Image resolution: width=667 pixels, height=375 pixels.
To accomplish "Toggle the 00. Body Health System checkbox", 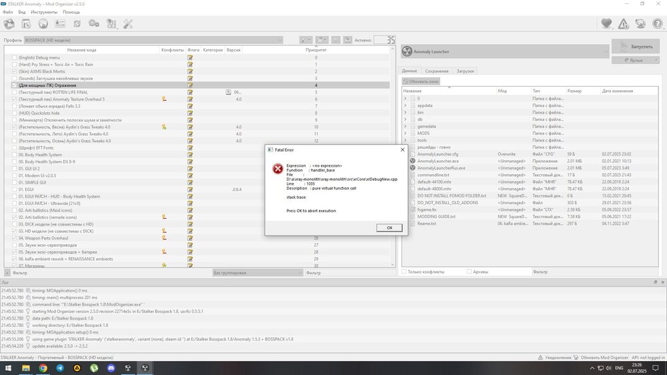I will [x=15, y=155].
